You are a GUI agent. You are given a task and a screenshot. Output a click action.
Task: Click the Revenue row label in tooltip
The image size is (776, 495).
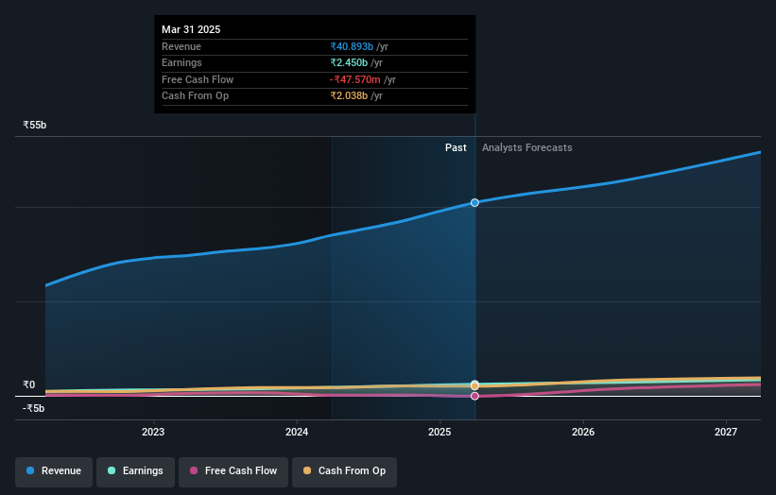181,46
